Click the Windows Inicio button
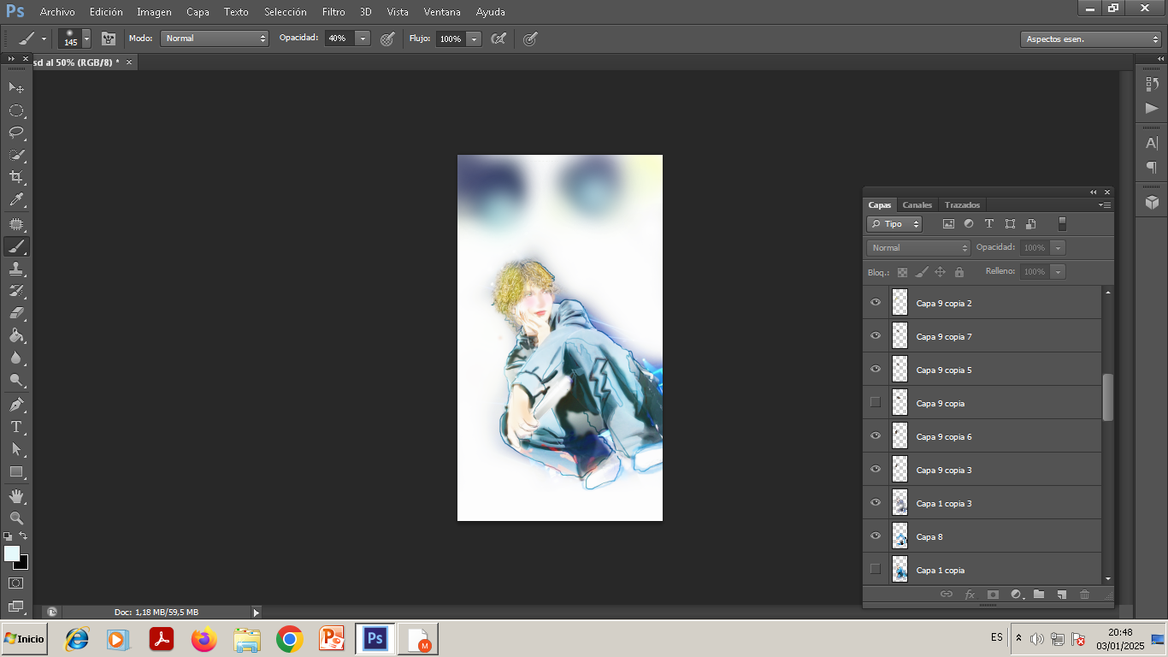1168x657 pixels. click(24, 639)
